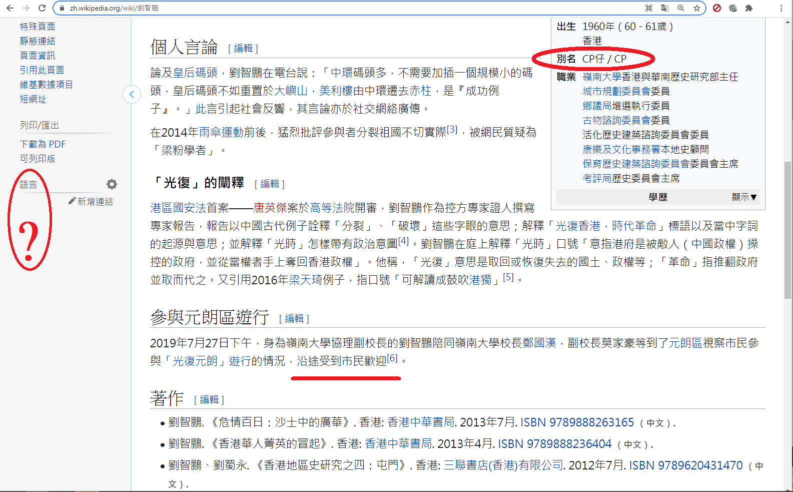Click the padlock site security icon
The width and height of the screenshot is (793, 492).
coord(62,8)
